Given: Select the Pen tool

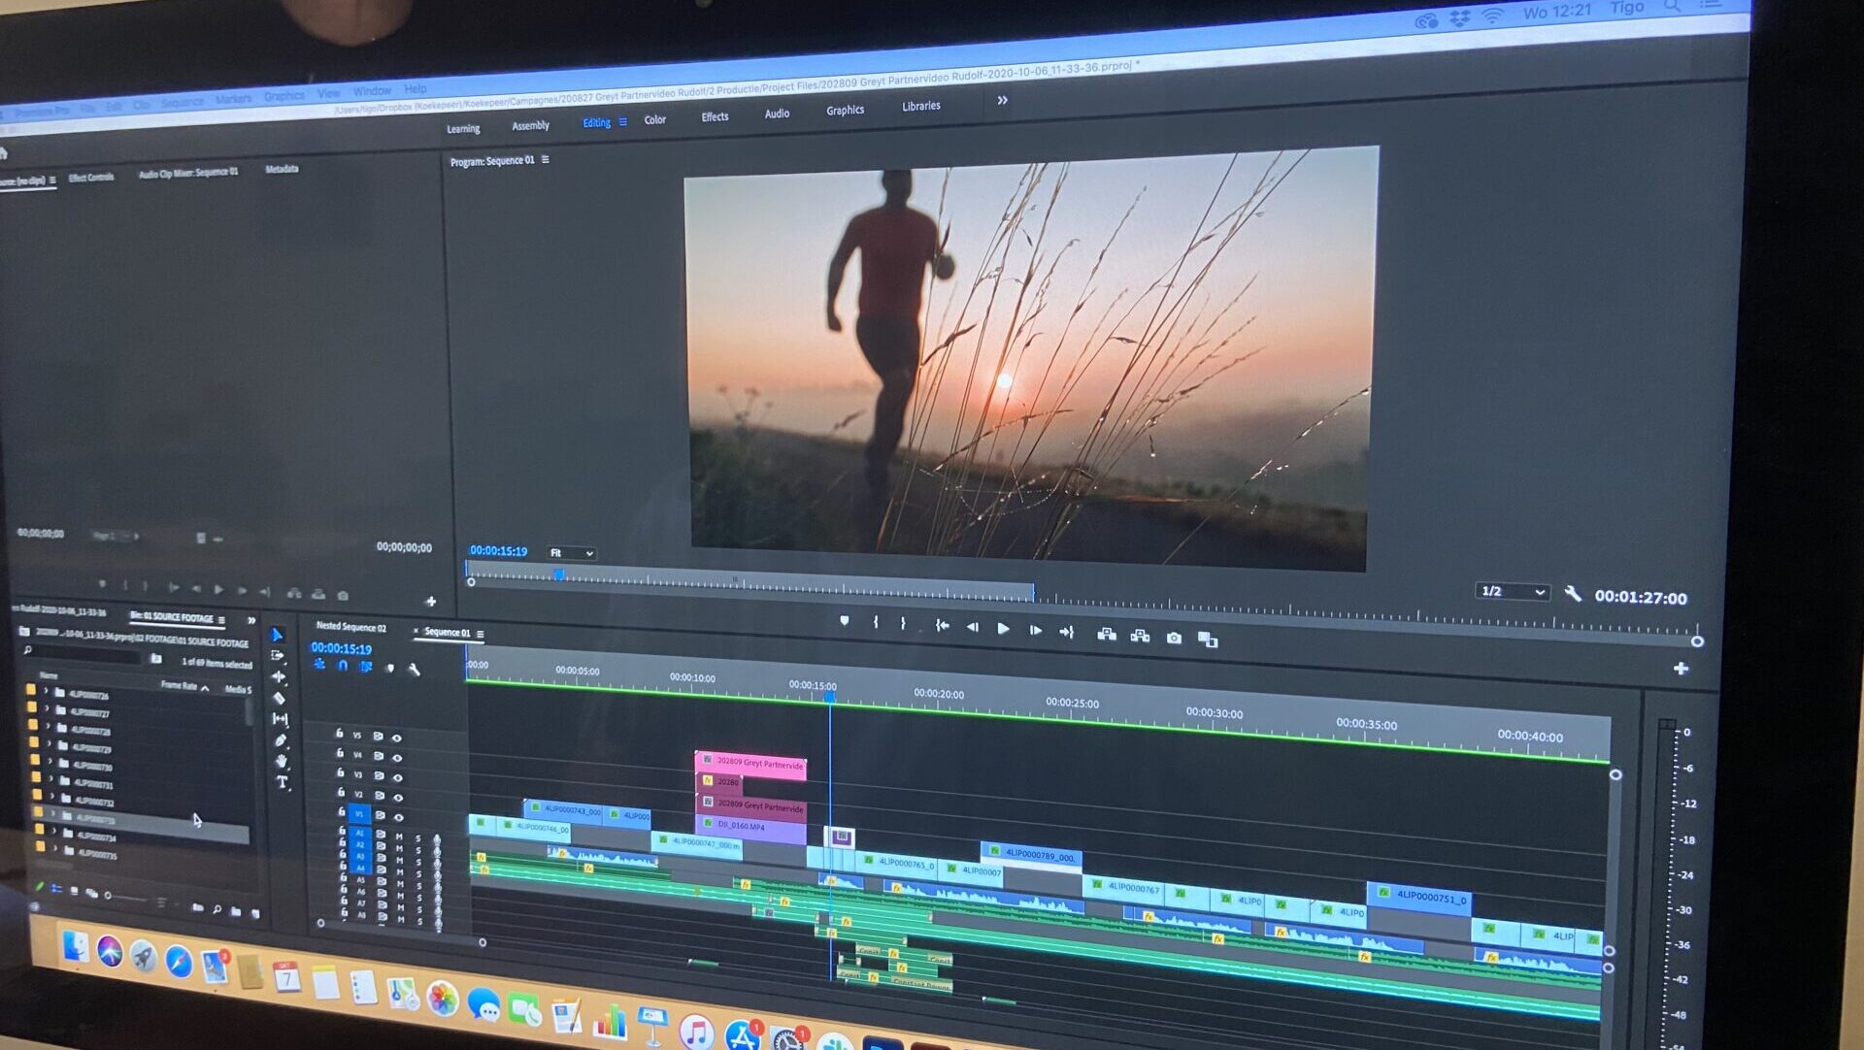Looking at the screenshot, I should click(281, 740).
